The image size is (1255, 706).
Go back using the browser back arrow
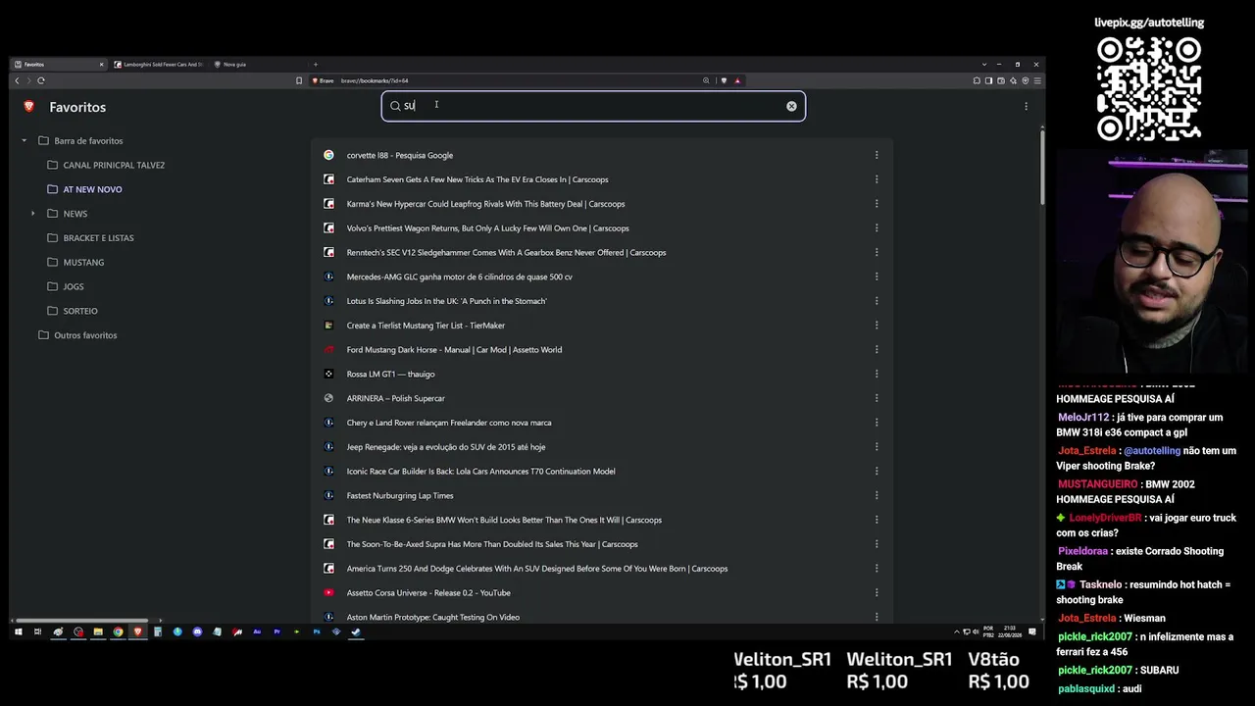[17, 80]
